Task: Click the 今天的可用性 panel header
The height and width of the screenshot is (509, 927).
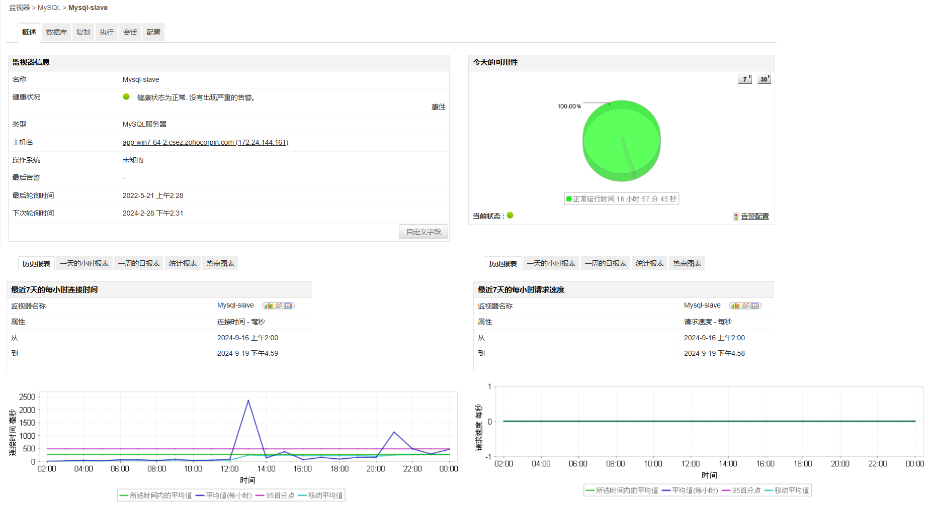Action: pos(622,62)
